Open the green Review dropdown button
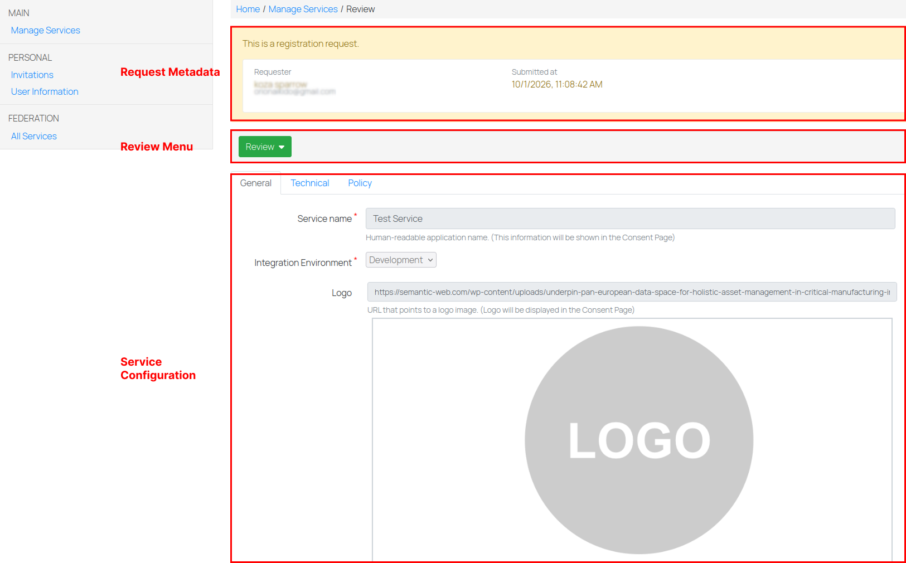This screenshot has height=563, width=906. coord(265,147)
